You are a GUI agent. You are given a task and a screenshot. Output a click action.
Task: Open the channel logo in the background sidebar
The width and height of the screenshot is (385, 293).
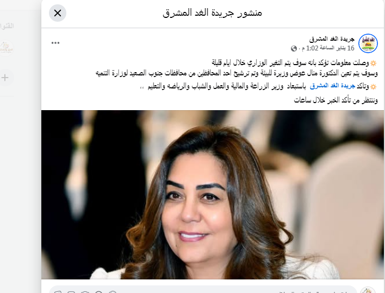click(7, 48)
